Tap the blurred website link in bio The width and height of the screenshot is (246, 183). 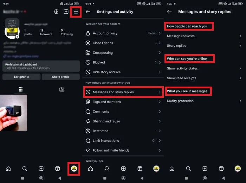(x=21, y=56)
